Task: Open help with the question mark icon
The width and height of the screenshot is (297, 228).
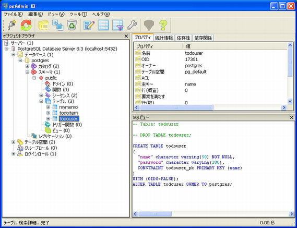Action: (x=163, y=25)
